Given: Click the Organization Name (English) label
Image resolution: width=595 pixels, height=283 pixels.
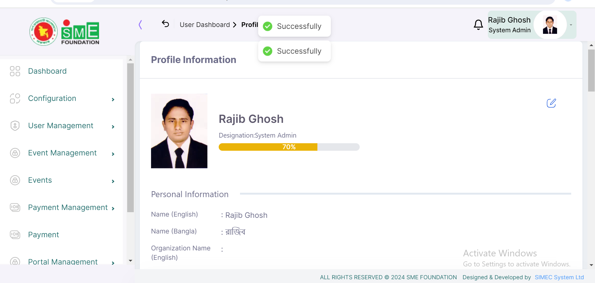Looking at the screenshot, I should point(181,253).
